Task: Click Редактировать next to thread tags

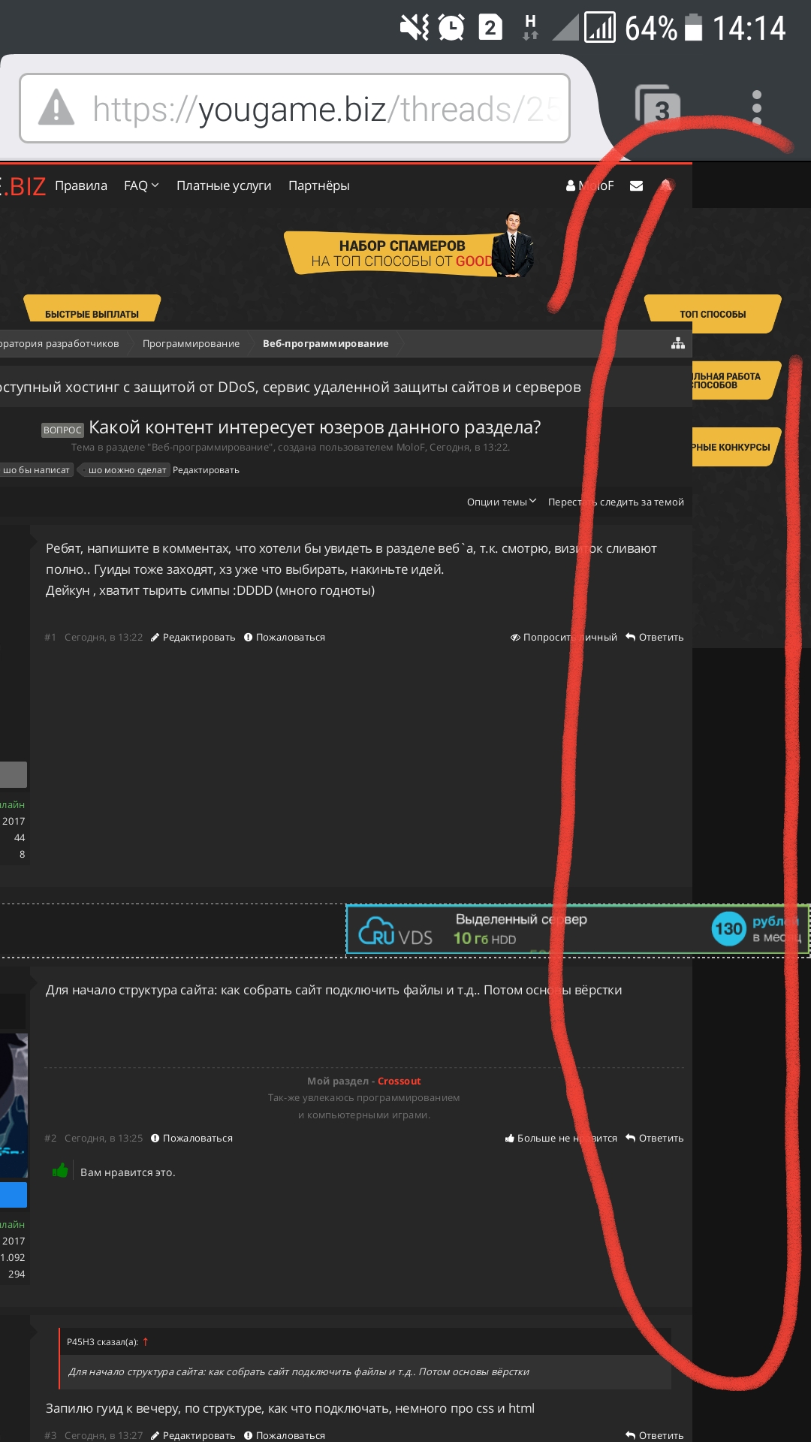Action: tap(206, 470)
